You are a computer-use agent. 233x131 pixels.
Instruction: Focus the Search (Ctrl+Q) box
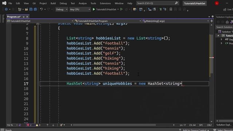[x=158, y=3]
